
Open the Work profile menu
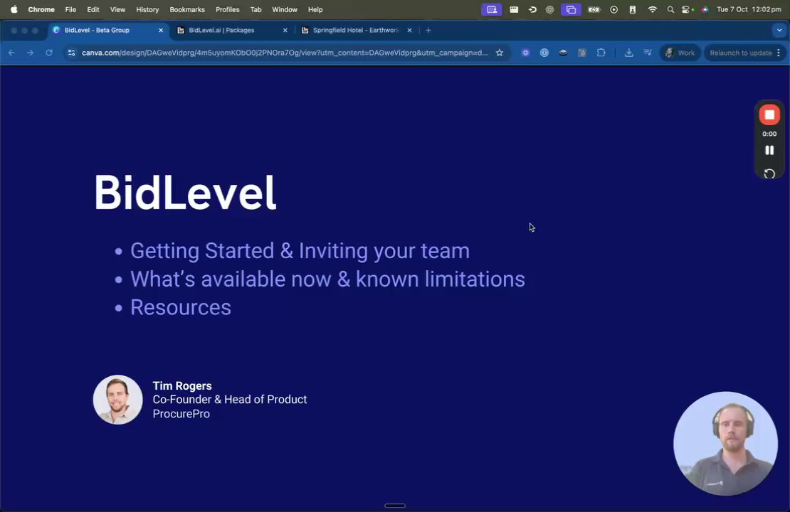pos(680,53)
